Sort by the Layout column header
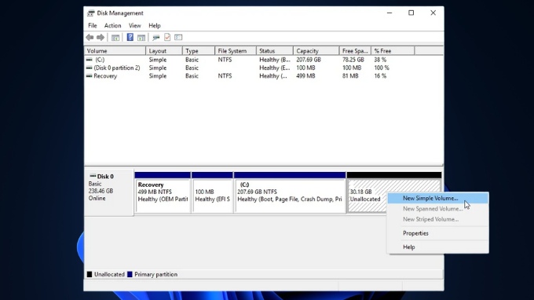 click(x=164, y=51)
